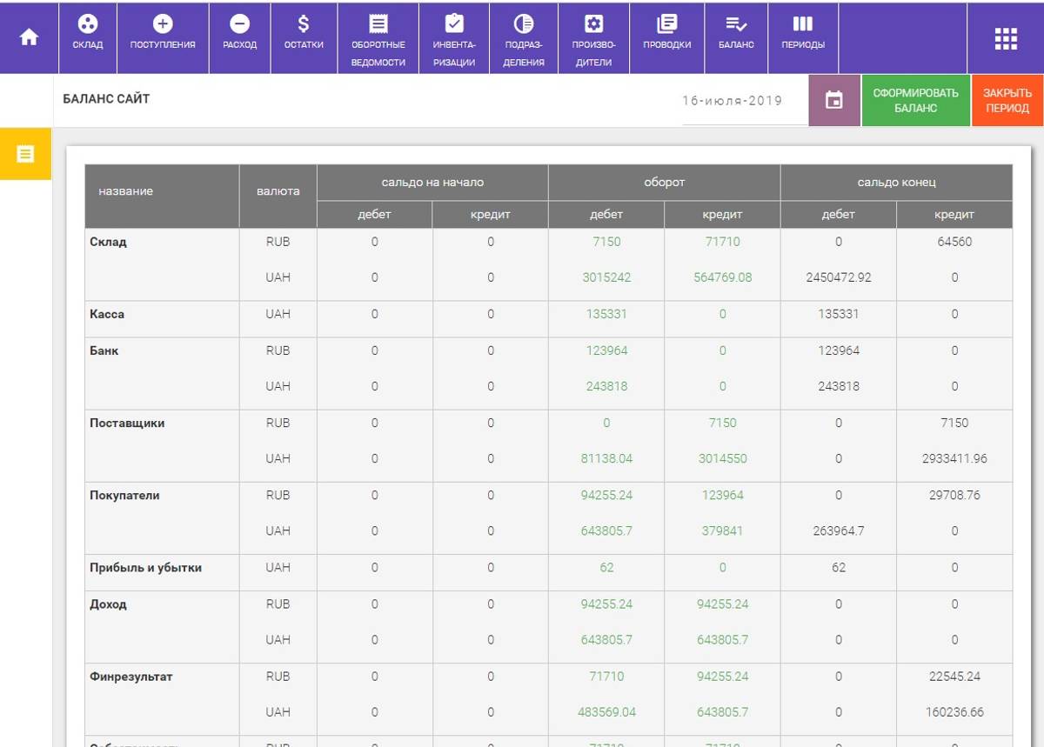Click Сформировать баланс button
The height and width of the screenshot is (747, 1044).
(916, 101)
